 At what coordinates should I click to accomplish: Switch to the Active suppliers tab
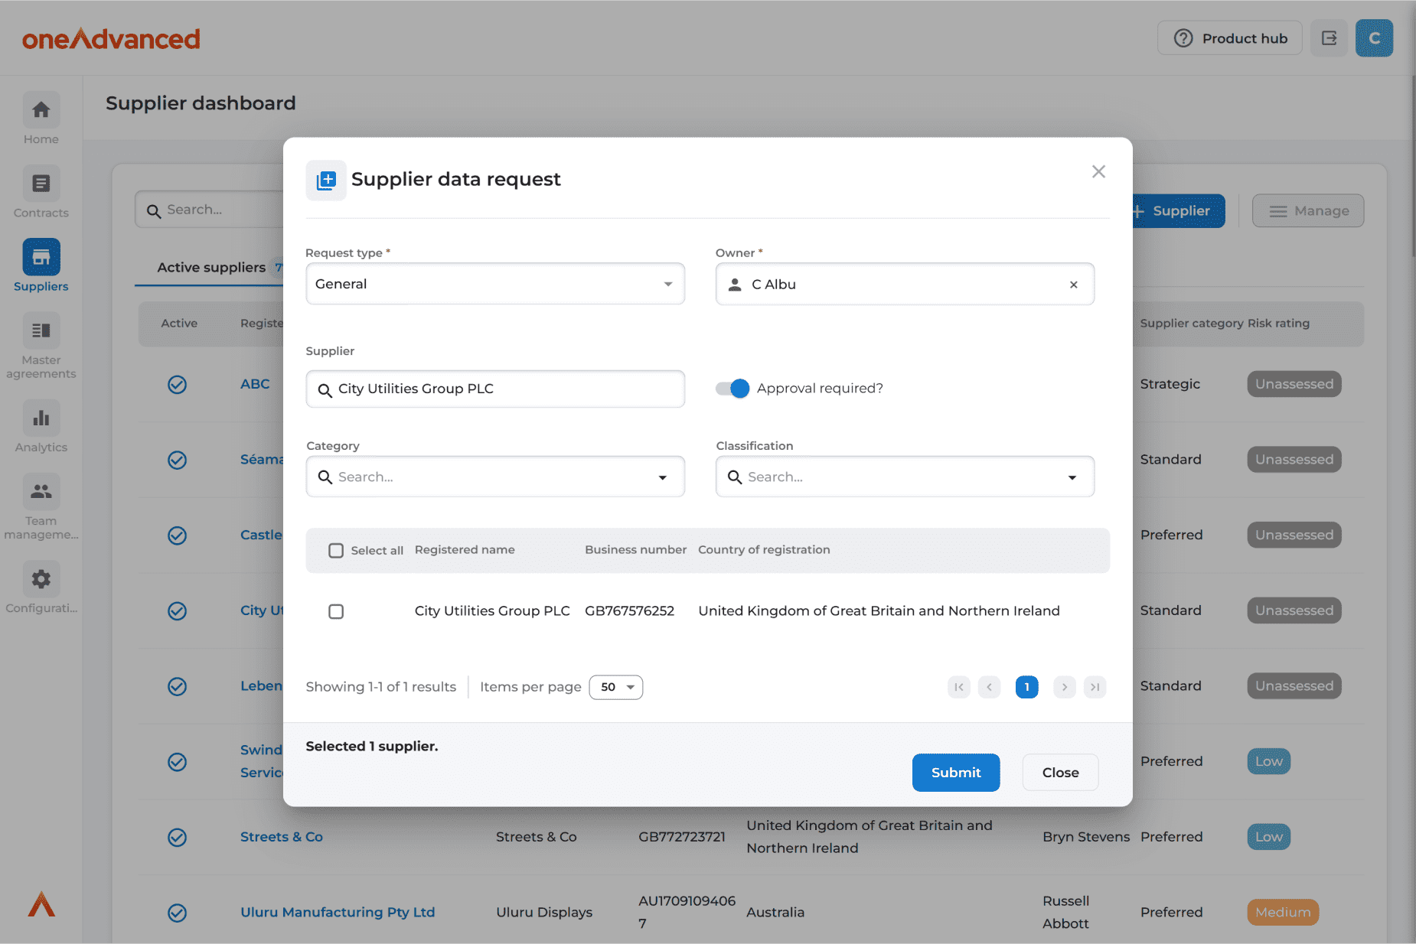211,267
